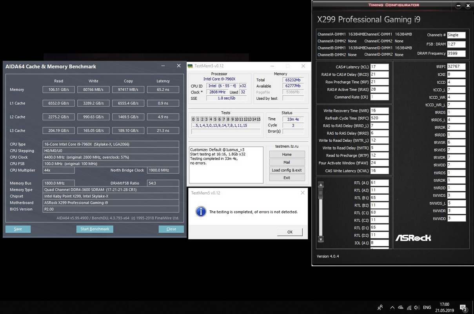Image resolution: width=474 pixels, height=314 pixels.
Task: Click the Refresh Cycle Time (tRFC) field
Action: coord(379,118)
